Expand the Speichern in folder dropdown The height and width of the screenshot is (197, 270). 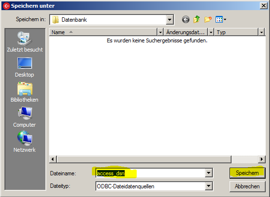(169, 20)
